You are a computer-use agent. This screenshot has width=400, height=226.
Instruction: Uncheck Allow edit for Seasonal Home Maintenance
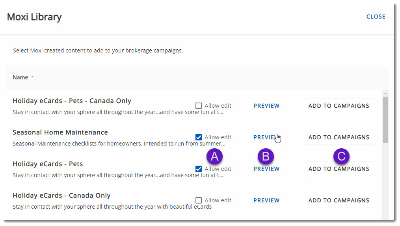(199, 137)
